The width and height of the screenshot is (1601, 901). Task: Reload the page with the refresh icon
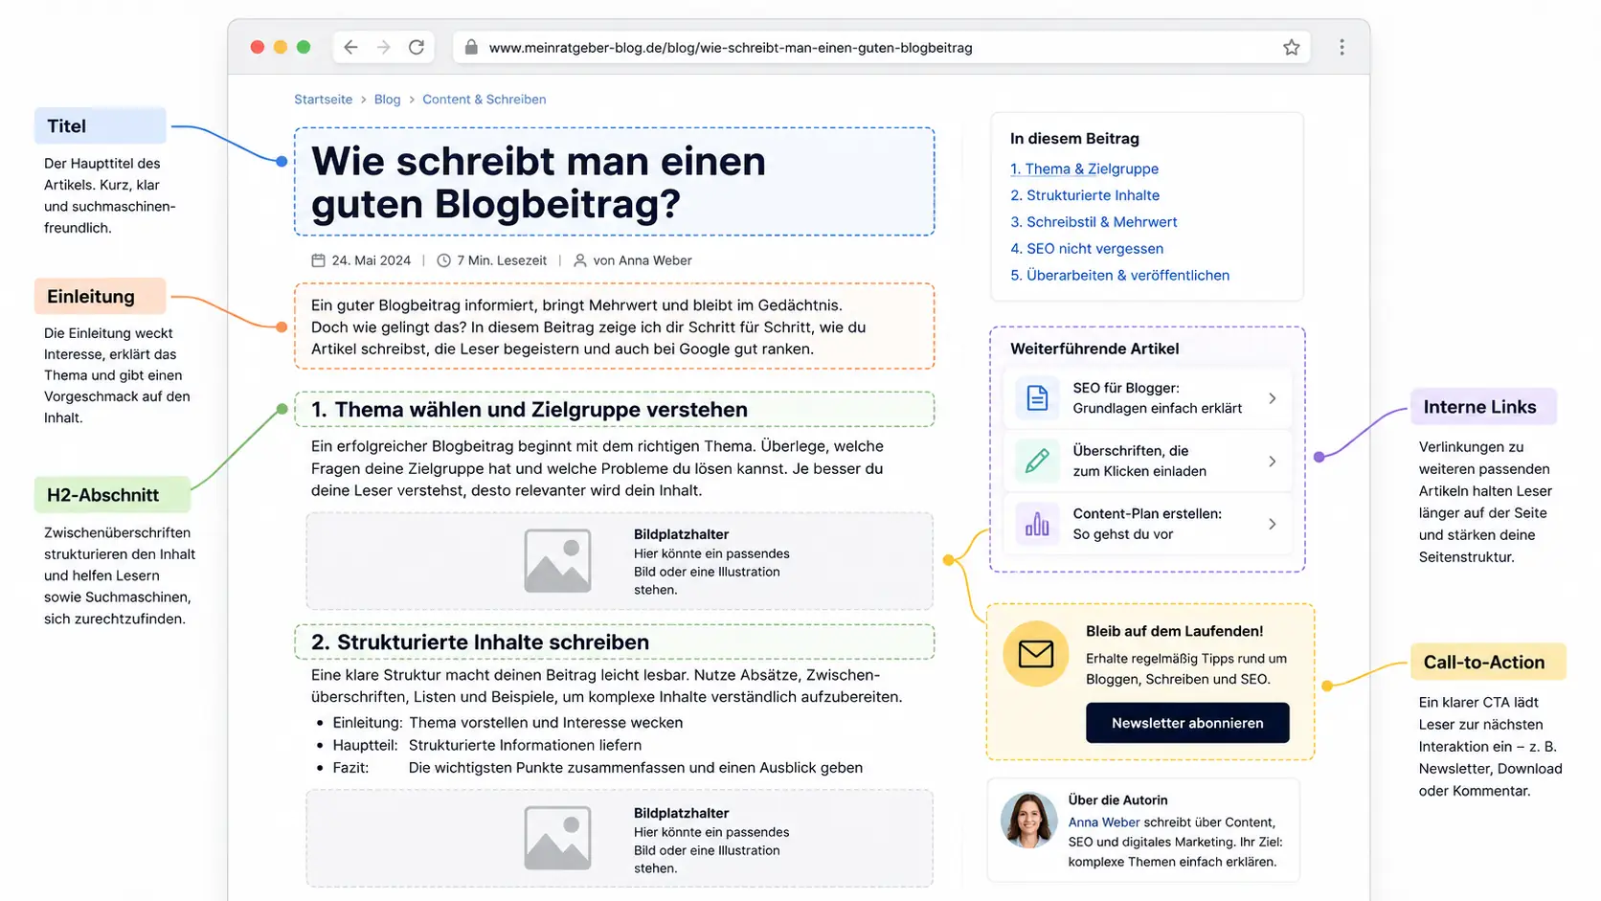click(417, 47)
